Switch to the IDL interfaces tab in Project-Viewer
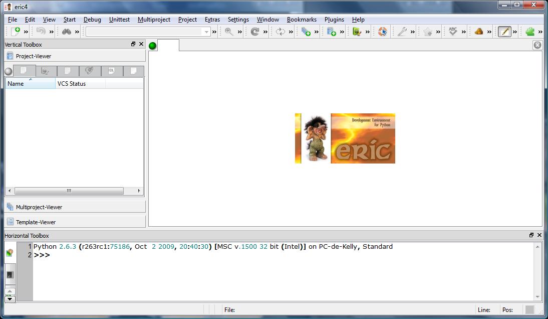 pyautogui.click(x=112, y=71)
